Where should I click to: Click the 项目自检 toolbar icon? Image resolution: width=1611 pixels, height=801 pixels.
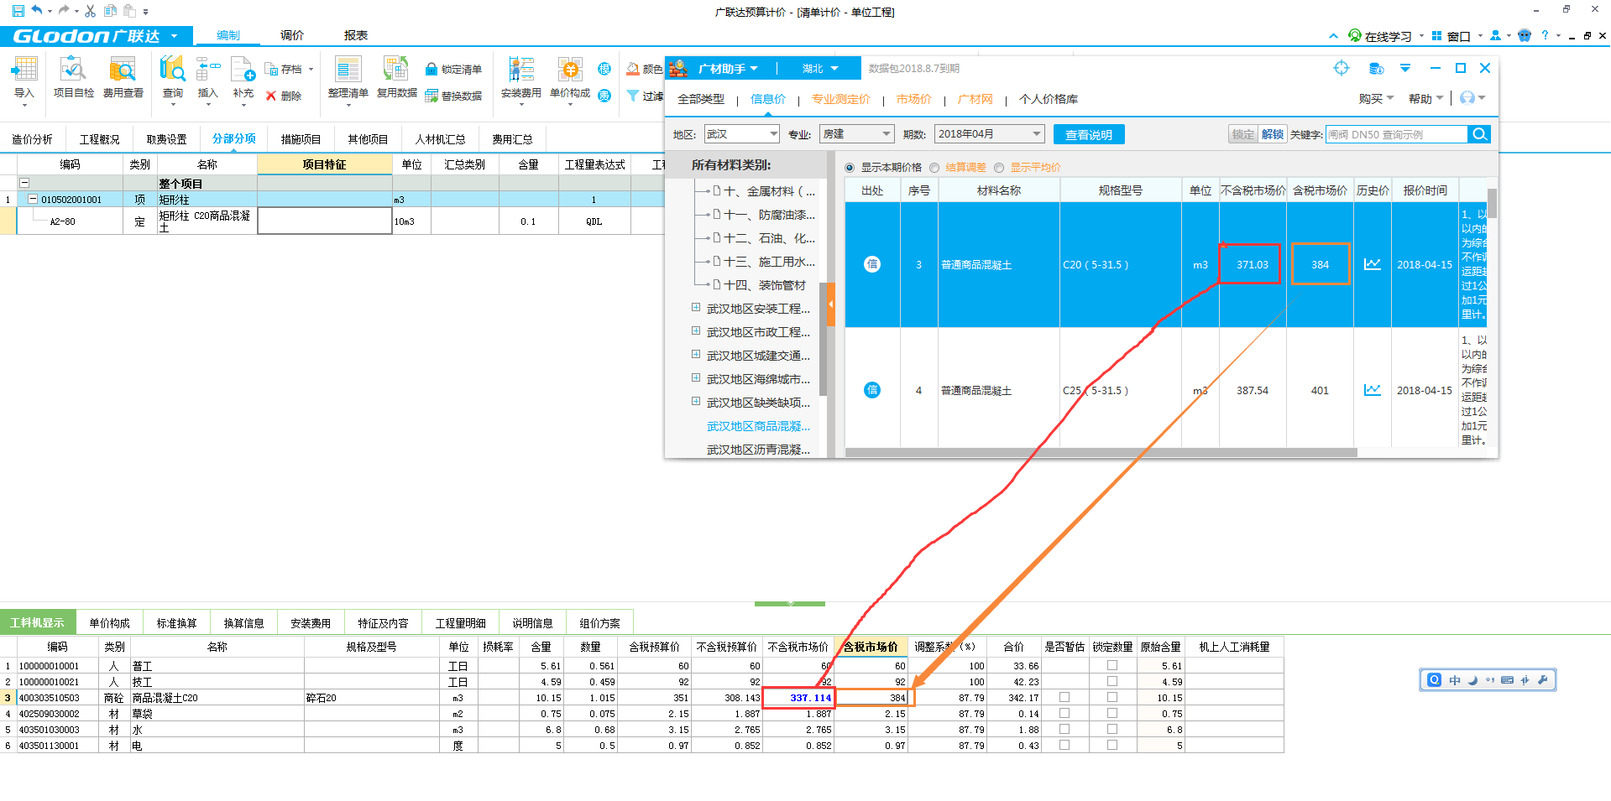[x=73, y=70]
